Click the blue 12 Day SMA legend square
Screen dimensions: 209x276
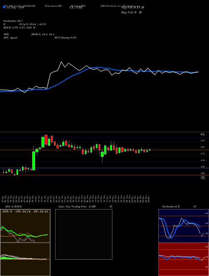(x=4, y=7)
